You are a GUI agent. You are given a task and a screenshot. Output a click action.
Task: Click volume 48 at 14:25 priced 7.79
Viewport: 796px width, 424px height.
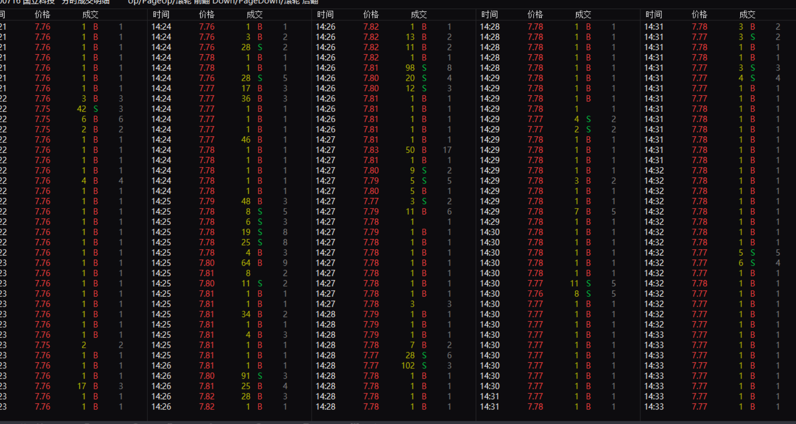point(246,201)
